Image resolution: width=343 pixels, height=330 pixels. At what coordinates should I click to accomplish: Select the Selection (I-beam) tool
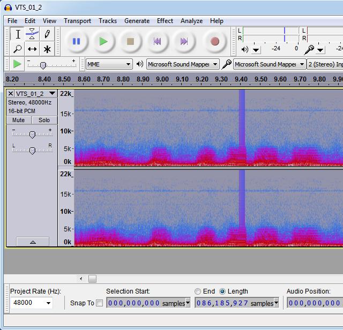click(x=18, y=34)
